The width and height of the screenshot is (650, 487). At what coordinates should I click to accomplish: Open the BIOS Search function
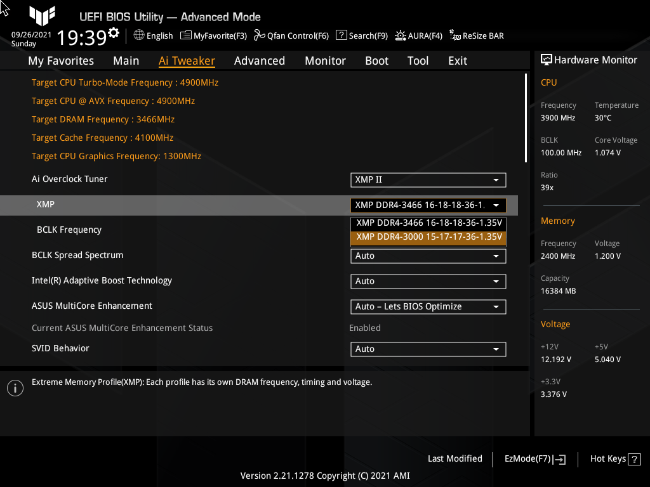(x=361, y=36)
